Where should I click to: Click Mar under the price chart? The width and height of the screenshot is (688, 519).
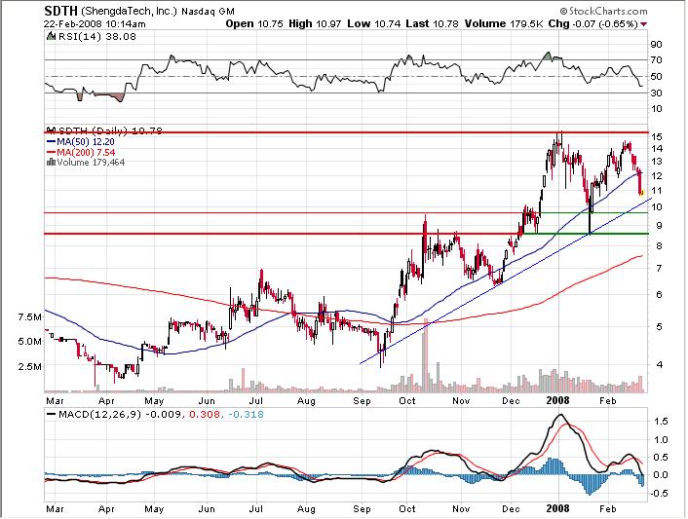55,400
